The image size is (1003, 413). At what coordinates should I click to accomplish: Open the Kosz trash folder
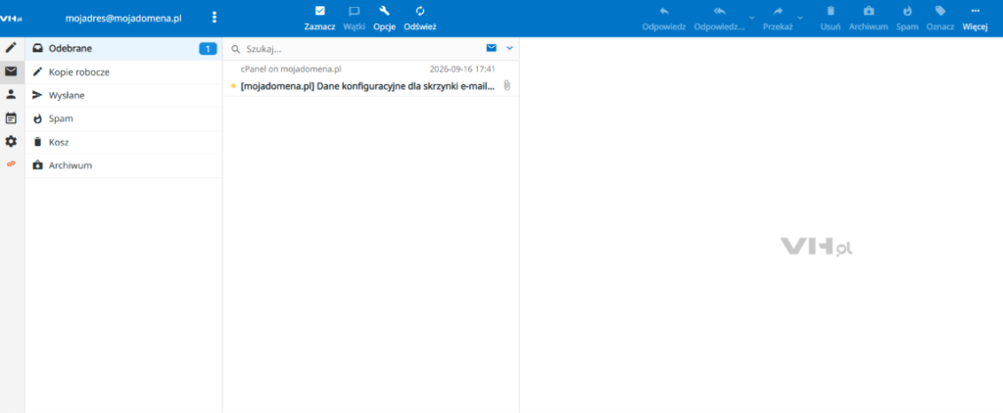tap(123, 142)
